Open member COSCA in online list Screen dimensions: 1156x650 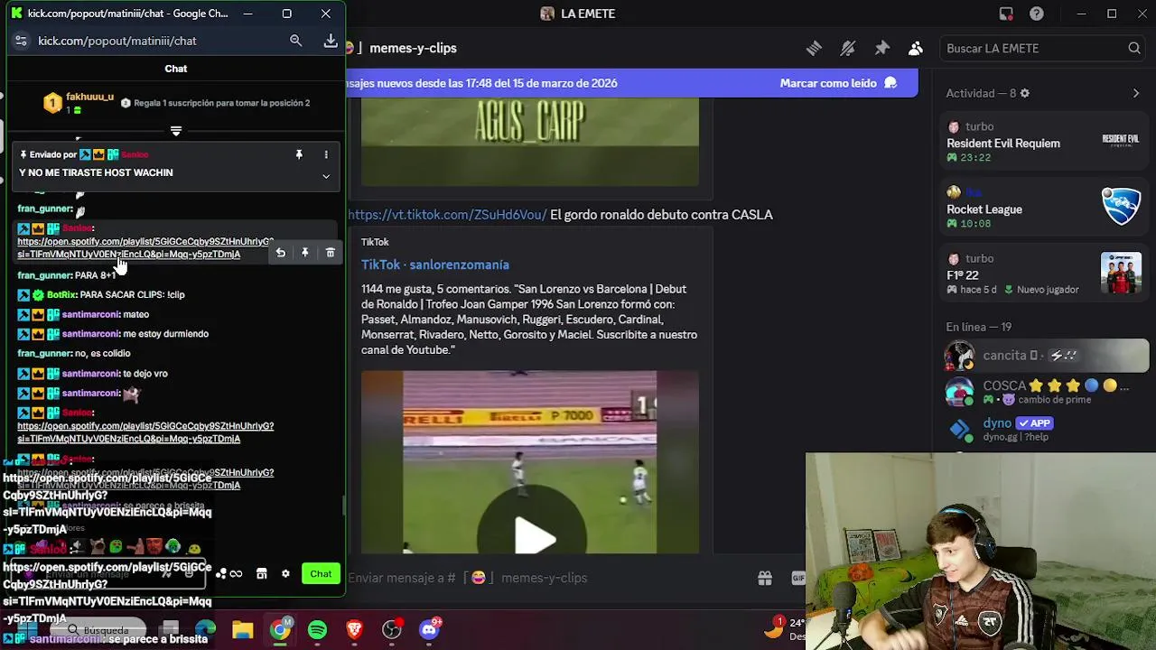[1046, 392]
